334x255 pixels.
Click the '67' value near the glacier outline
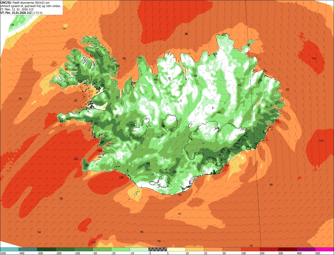click(164, 126)
